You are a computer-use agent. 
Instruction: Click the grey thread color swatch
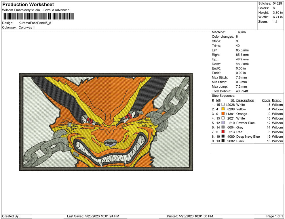(223, 127)
